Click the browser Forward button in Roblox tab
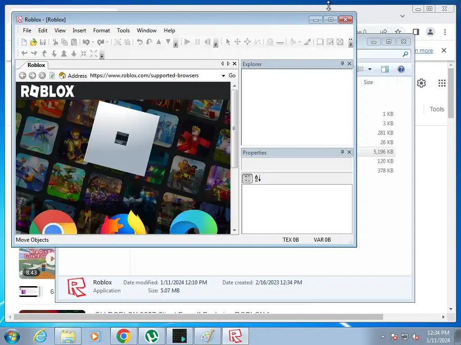This screenshot has width=461, height=345. coord(32,75)
